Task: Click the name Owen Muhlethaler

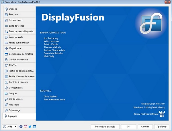Action: coord(53,53)
